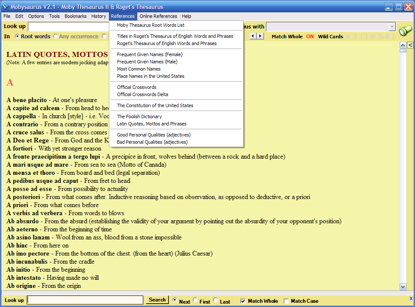Image resolution: width=415 pixels, height=307 pixels.
Task: Choose Place Names in the United States
Action: point(176,76)
